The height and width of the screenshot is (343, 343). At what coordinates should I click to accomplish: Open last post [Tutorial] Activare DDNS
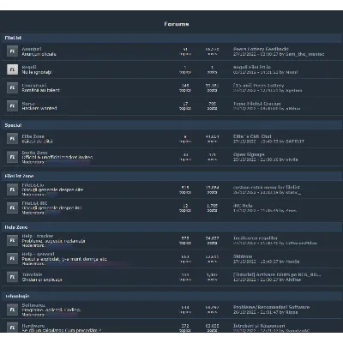point(277,274)
